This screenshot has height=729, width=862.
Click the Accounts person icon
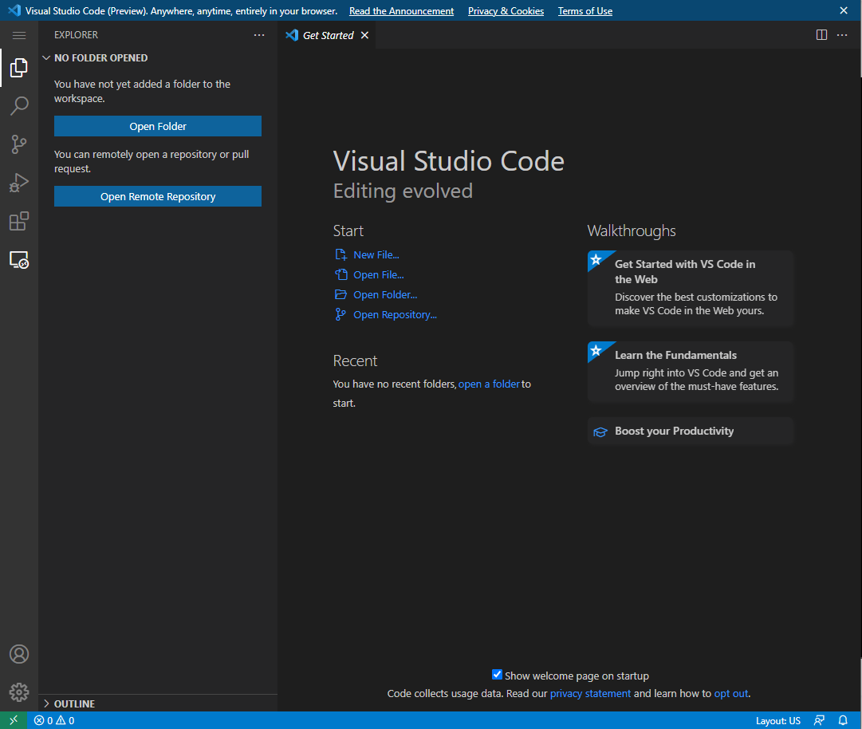[x=19, y=654]
